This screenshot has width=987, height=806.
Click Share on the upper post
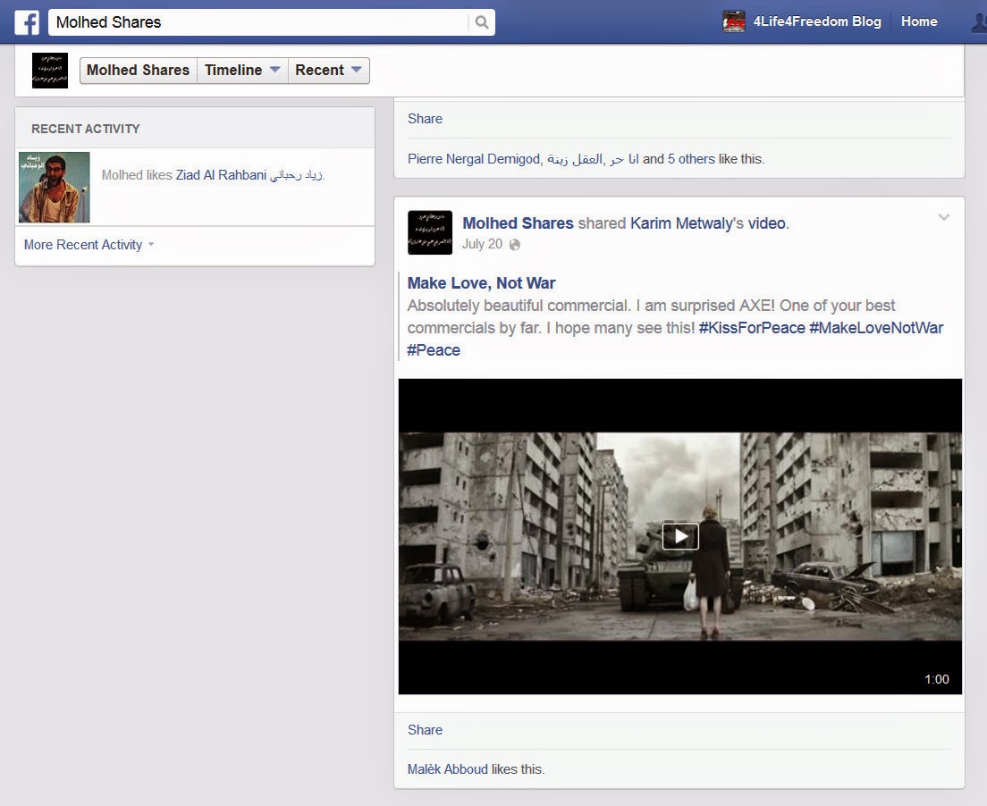(x=425, y=119)
